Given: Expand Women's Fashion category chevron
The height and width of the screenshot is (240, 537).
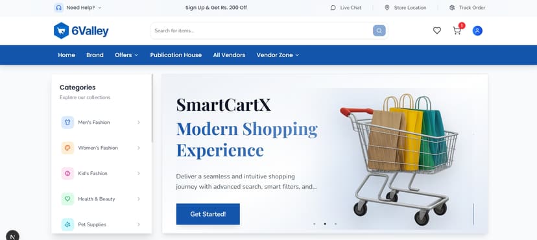Looking at the screenshot, I should pyautogui.click(x=139, y=148).
